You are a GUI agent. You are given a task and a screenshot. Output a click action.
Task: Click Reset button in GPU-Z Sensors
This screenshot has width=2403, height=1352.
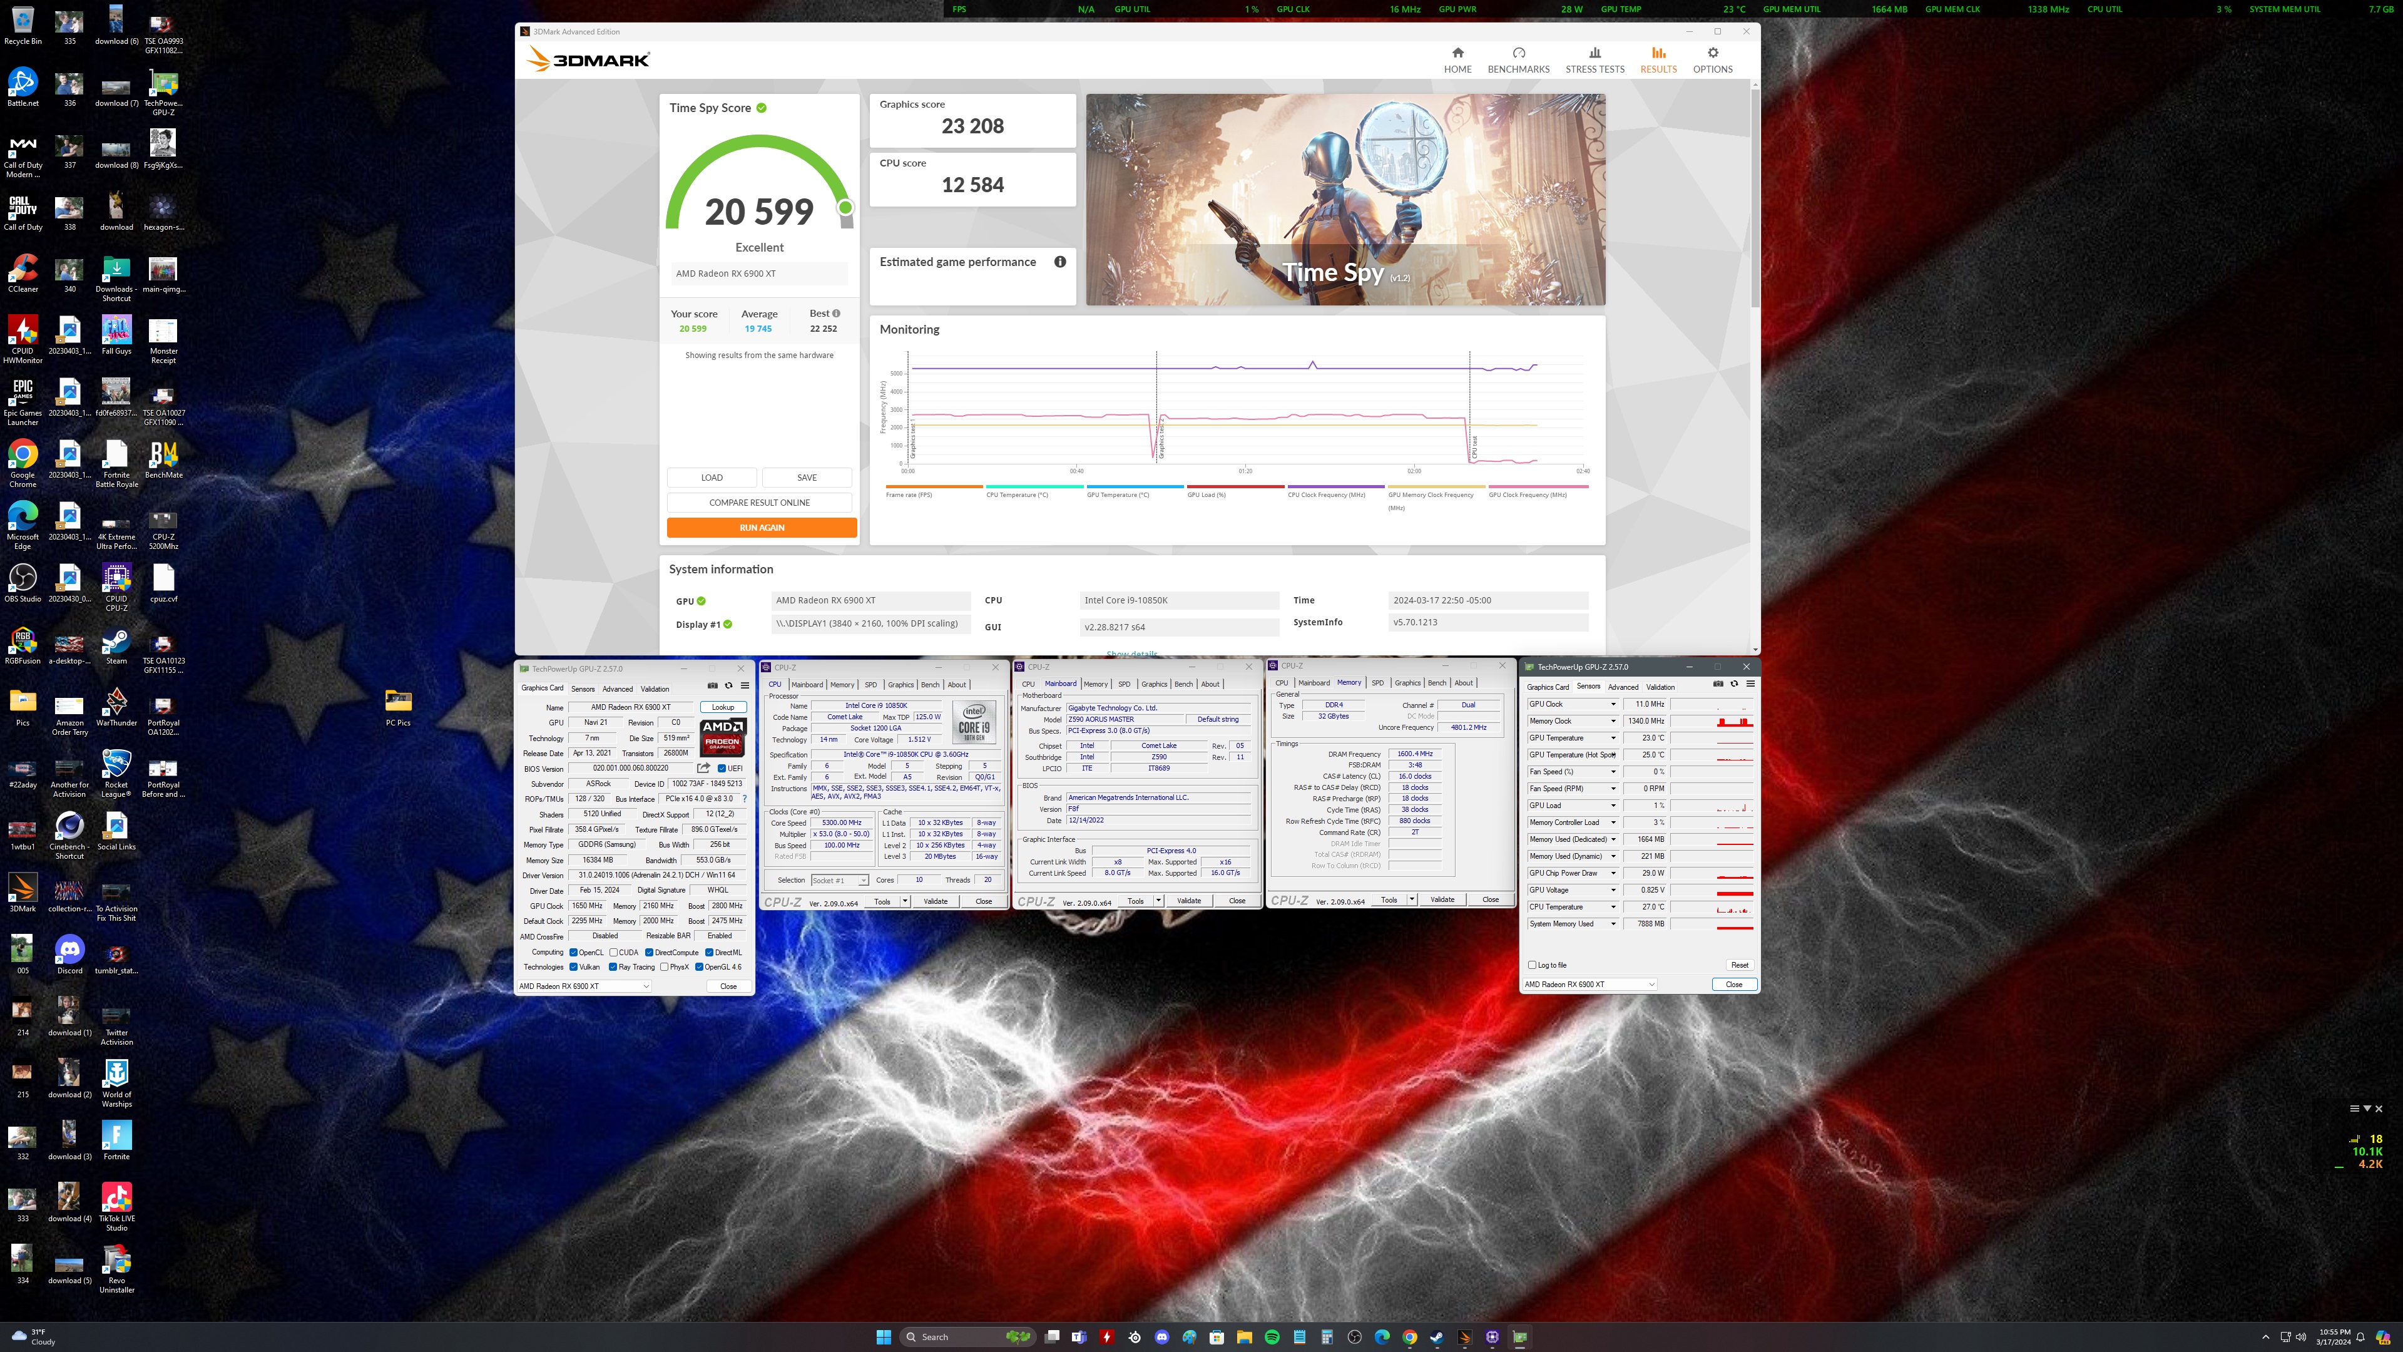pyautogui.click(x=1739, y=965)
